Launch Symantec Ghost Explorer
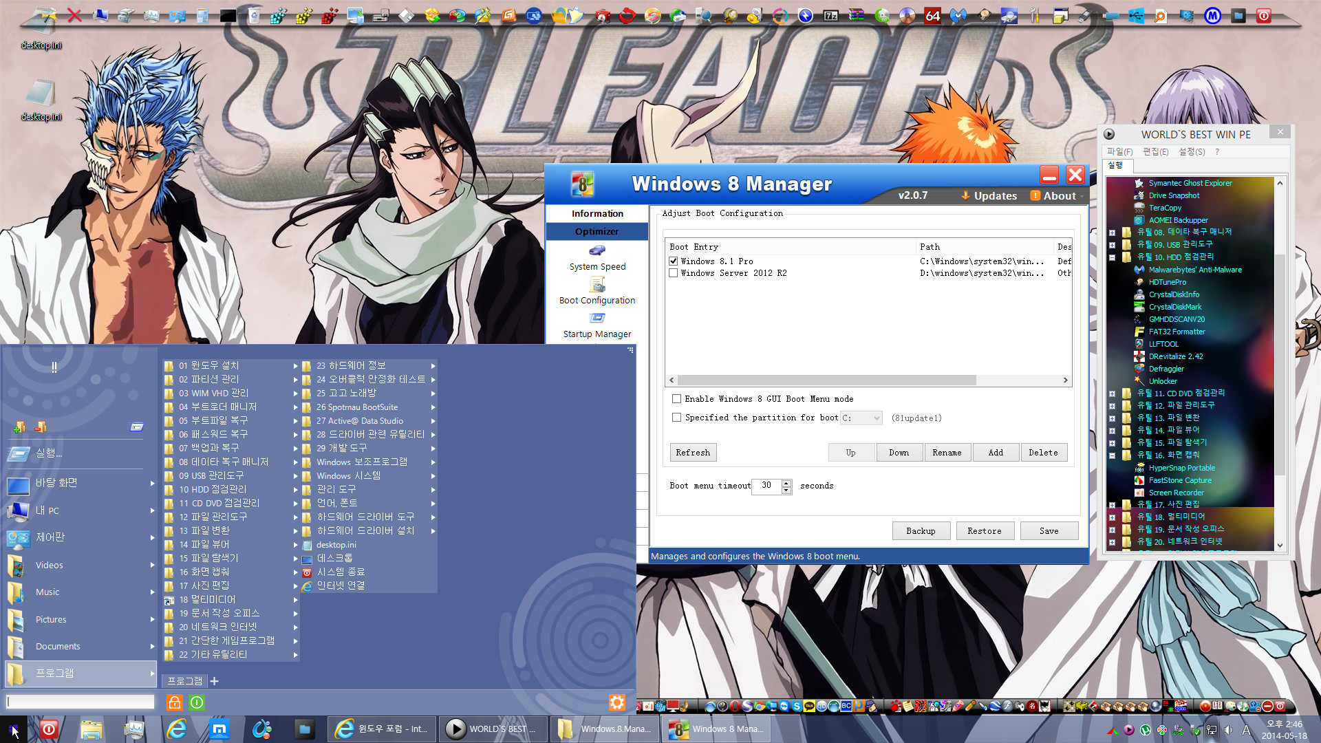 (x=1190, y=183)
